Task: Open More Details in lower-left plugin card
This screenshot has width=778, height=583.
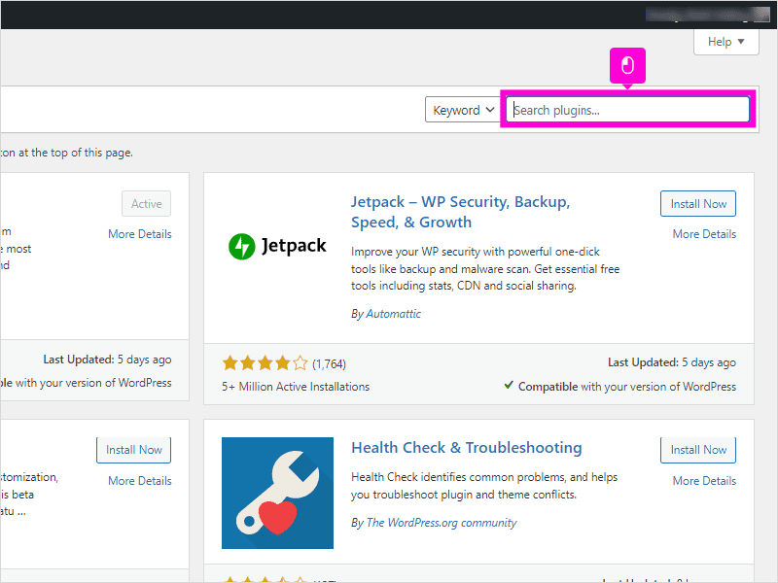Action: pyautogui.click(x=140, y=481)
